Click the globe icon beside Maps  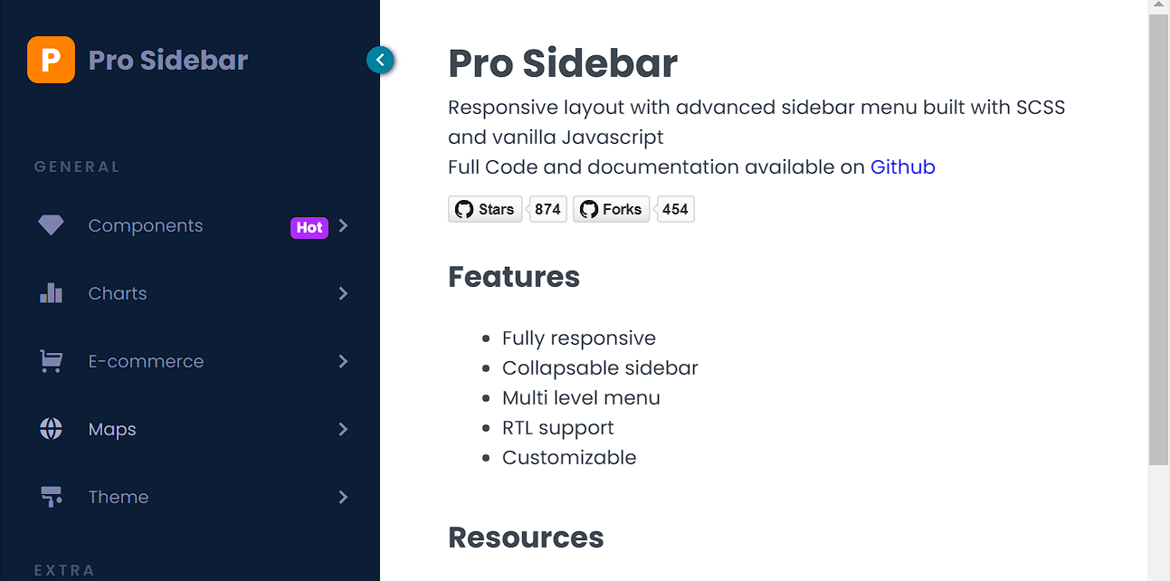[x=51, y=429]
